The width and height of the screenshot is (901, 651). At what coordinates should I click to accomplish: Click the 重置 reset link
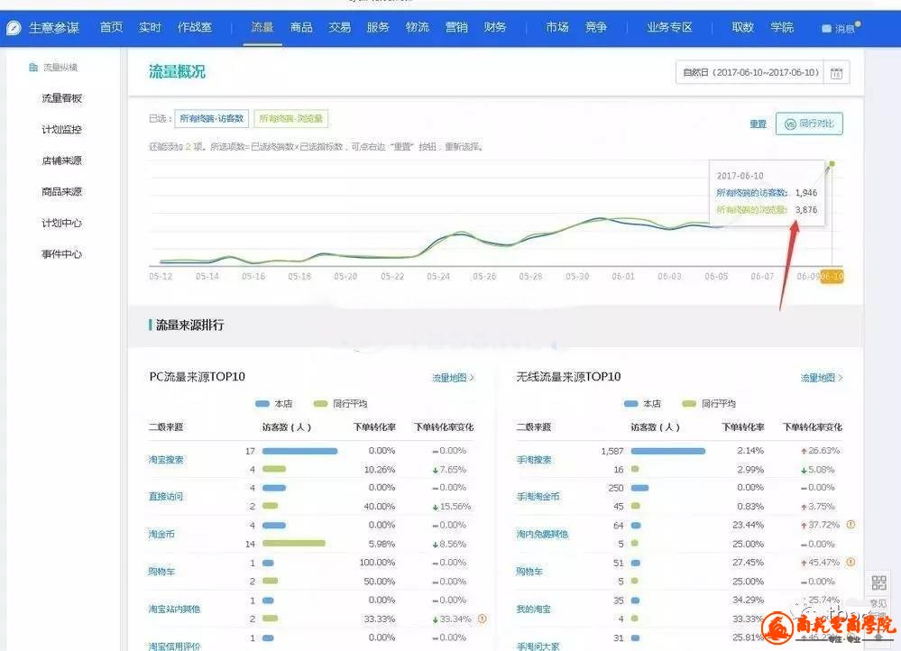758,124
